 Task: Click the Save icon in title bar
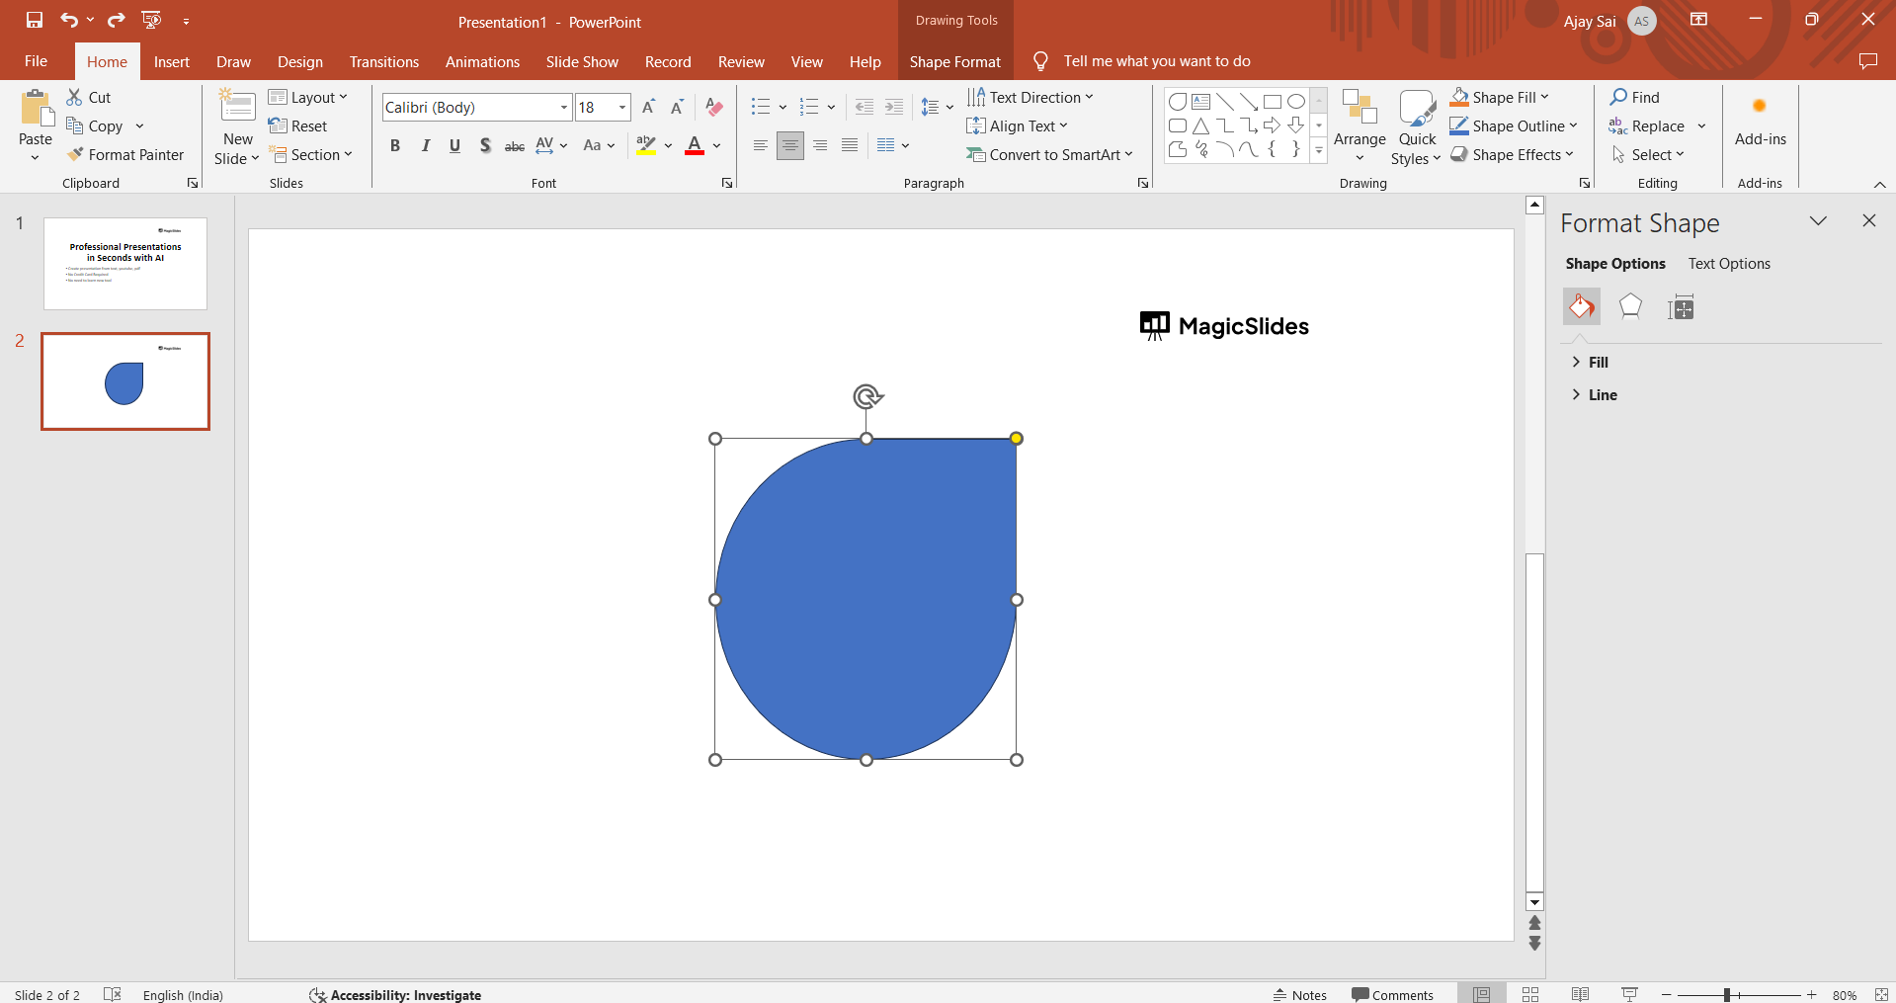[x=35, y=20]
